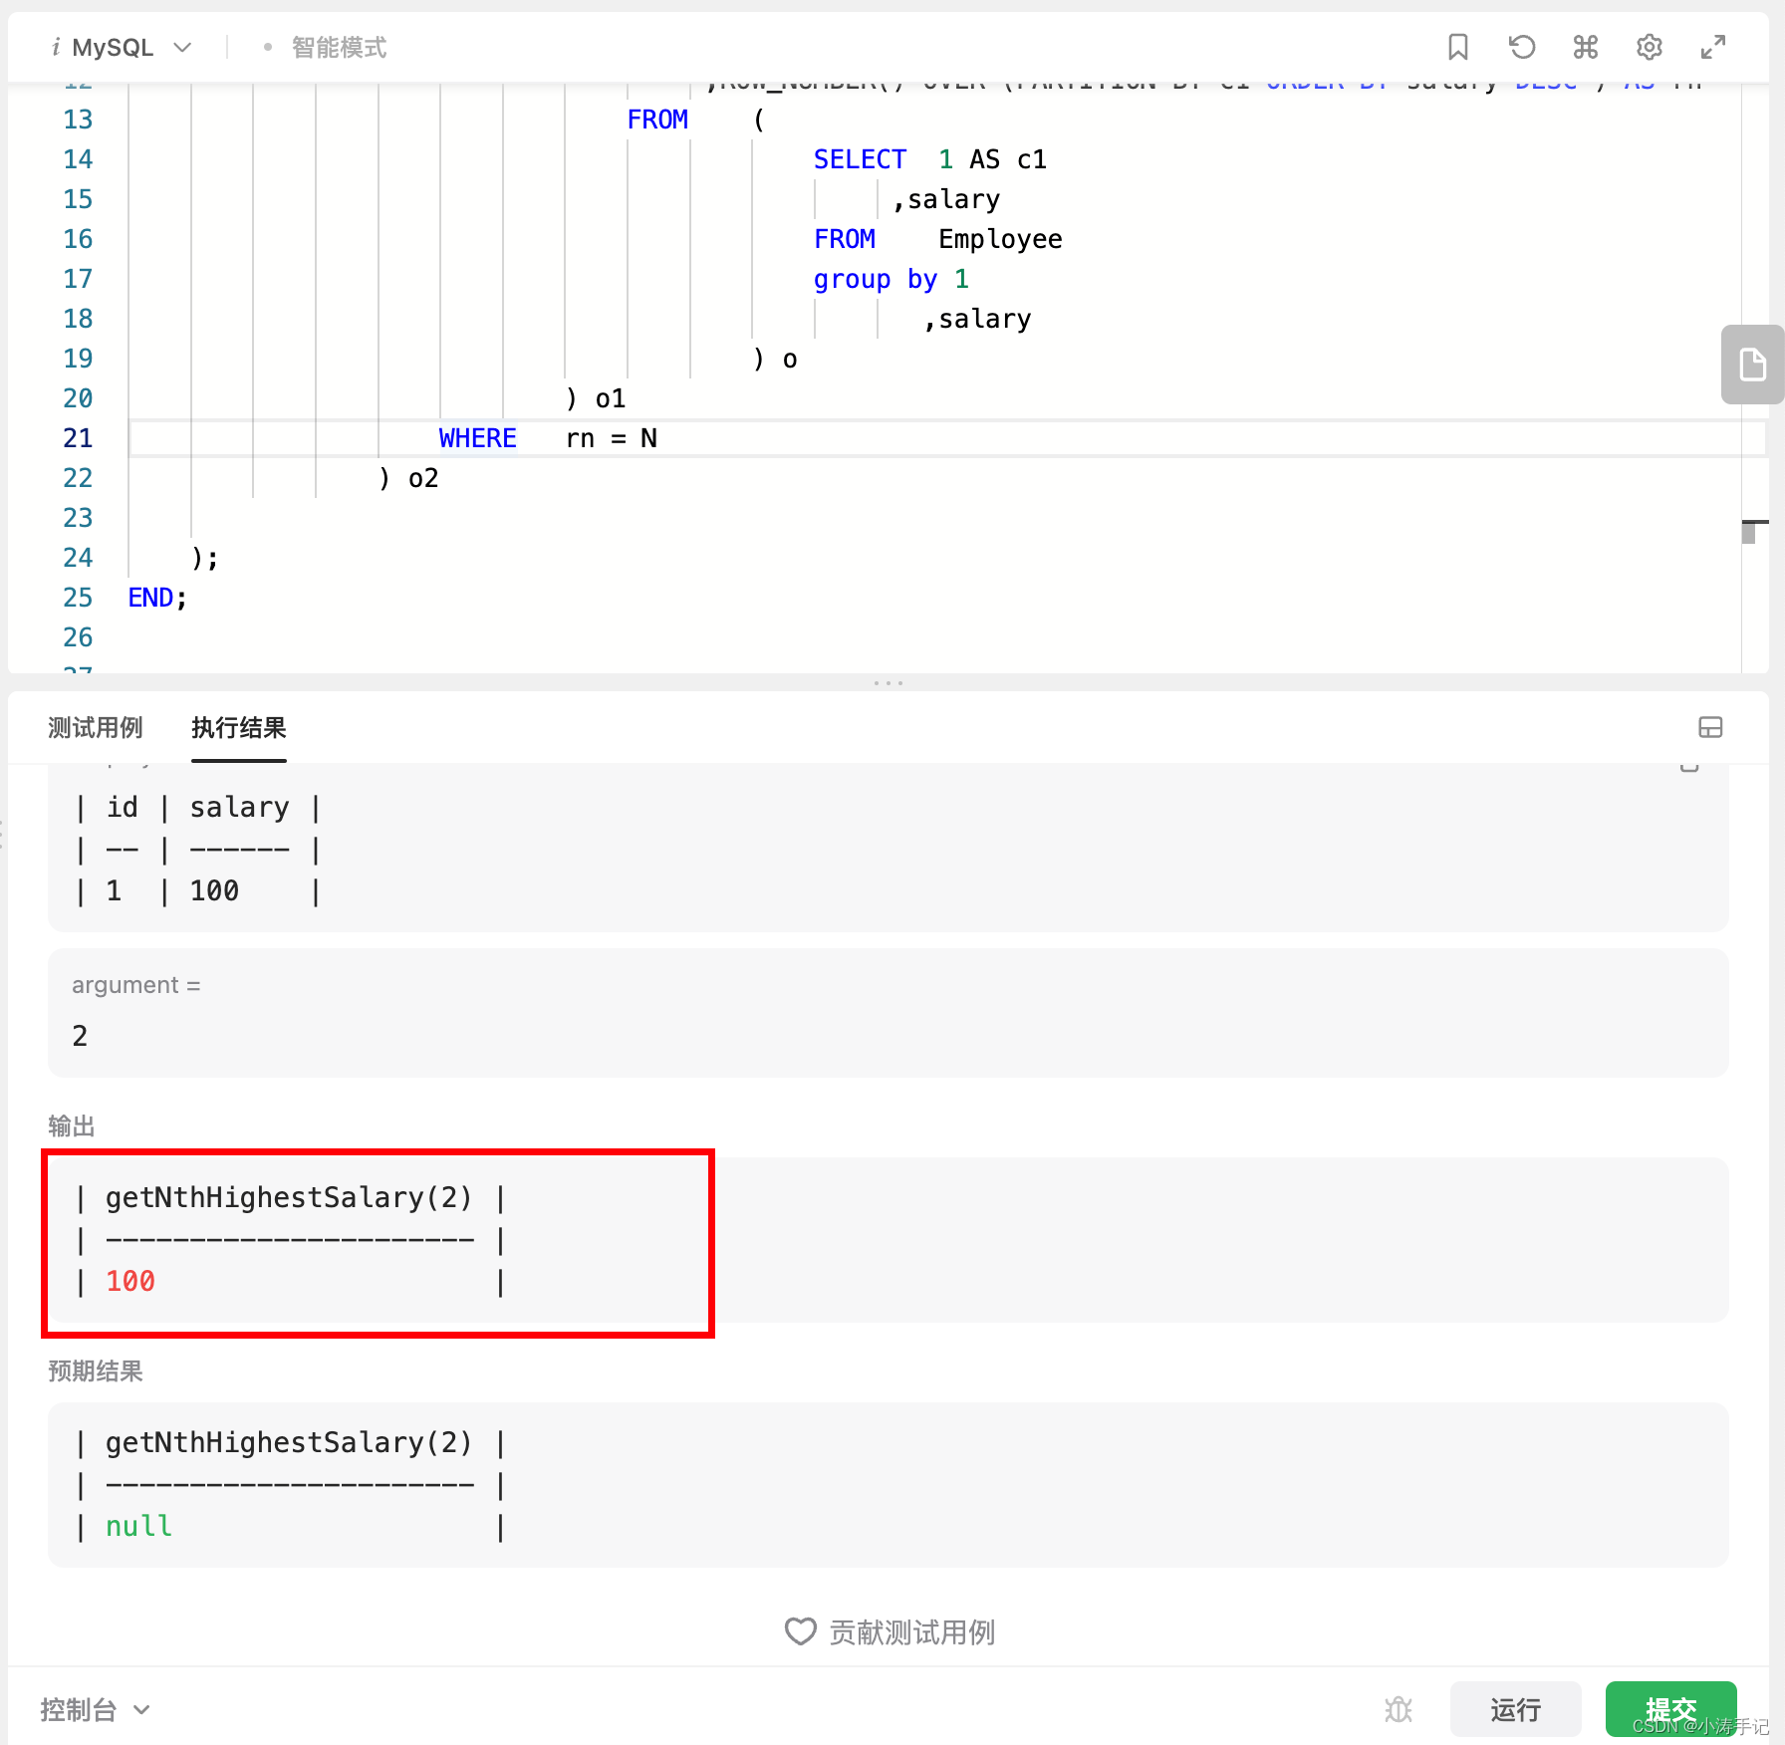Click the 'SELECT 1 AS c1' line

coord(930,159)
